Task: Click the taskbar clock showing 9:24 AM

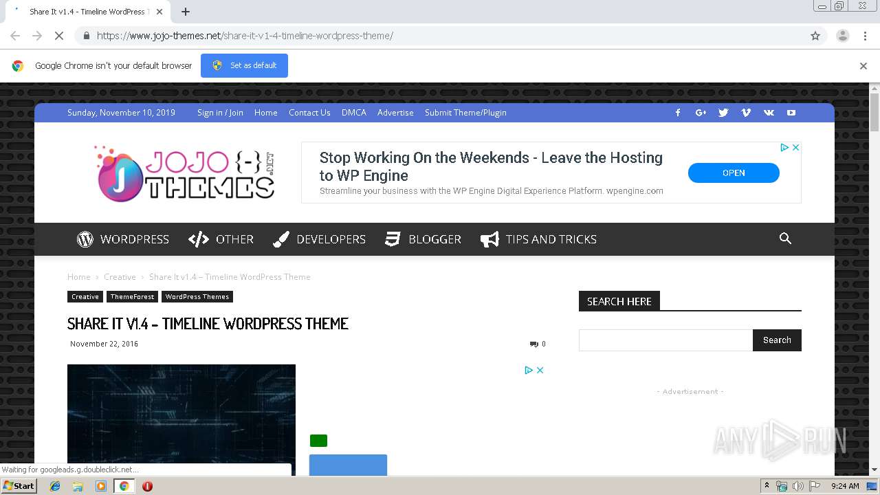Action: [845, 486]
